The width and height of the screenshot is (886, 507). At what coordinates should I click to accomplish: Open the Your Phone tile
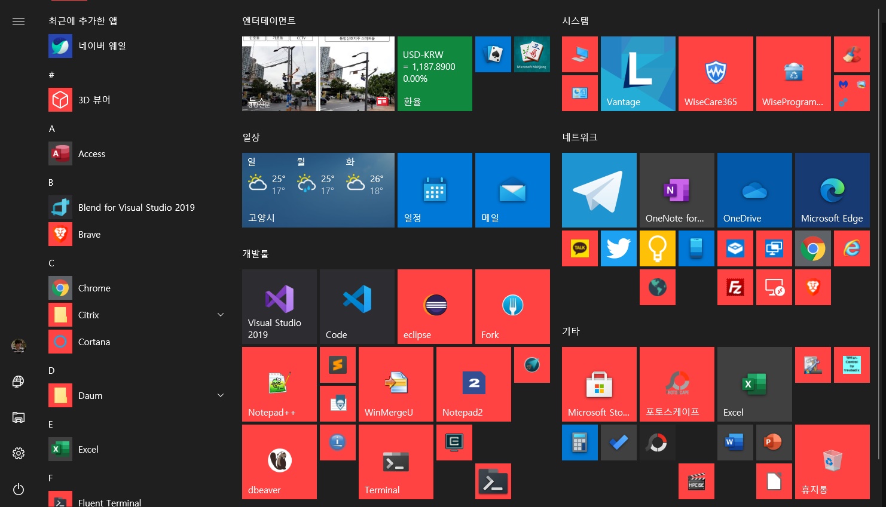pos(696,248)
